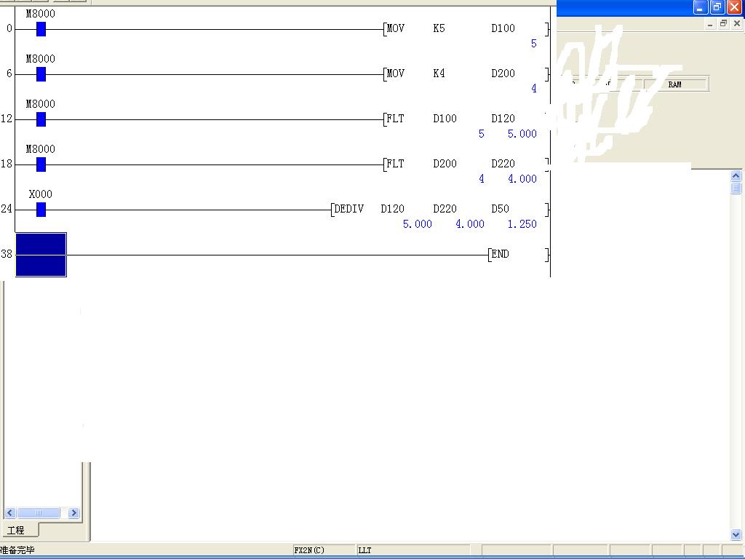Restore the inner document window
Viewport: 745px width, 559px height.
tap(723, 24)
